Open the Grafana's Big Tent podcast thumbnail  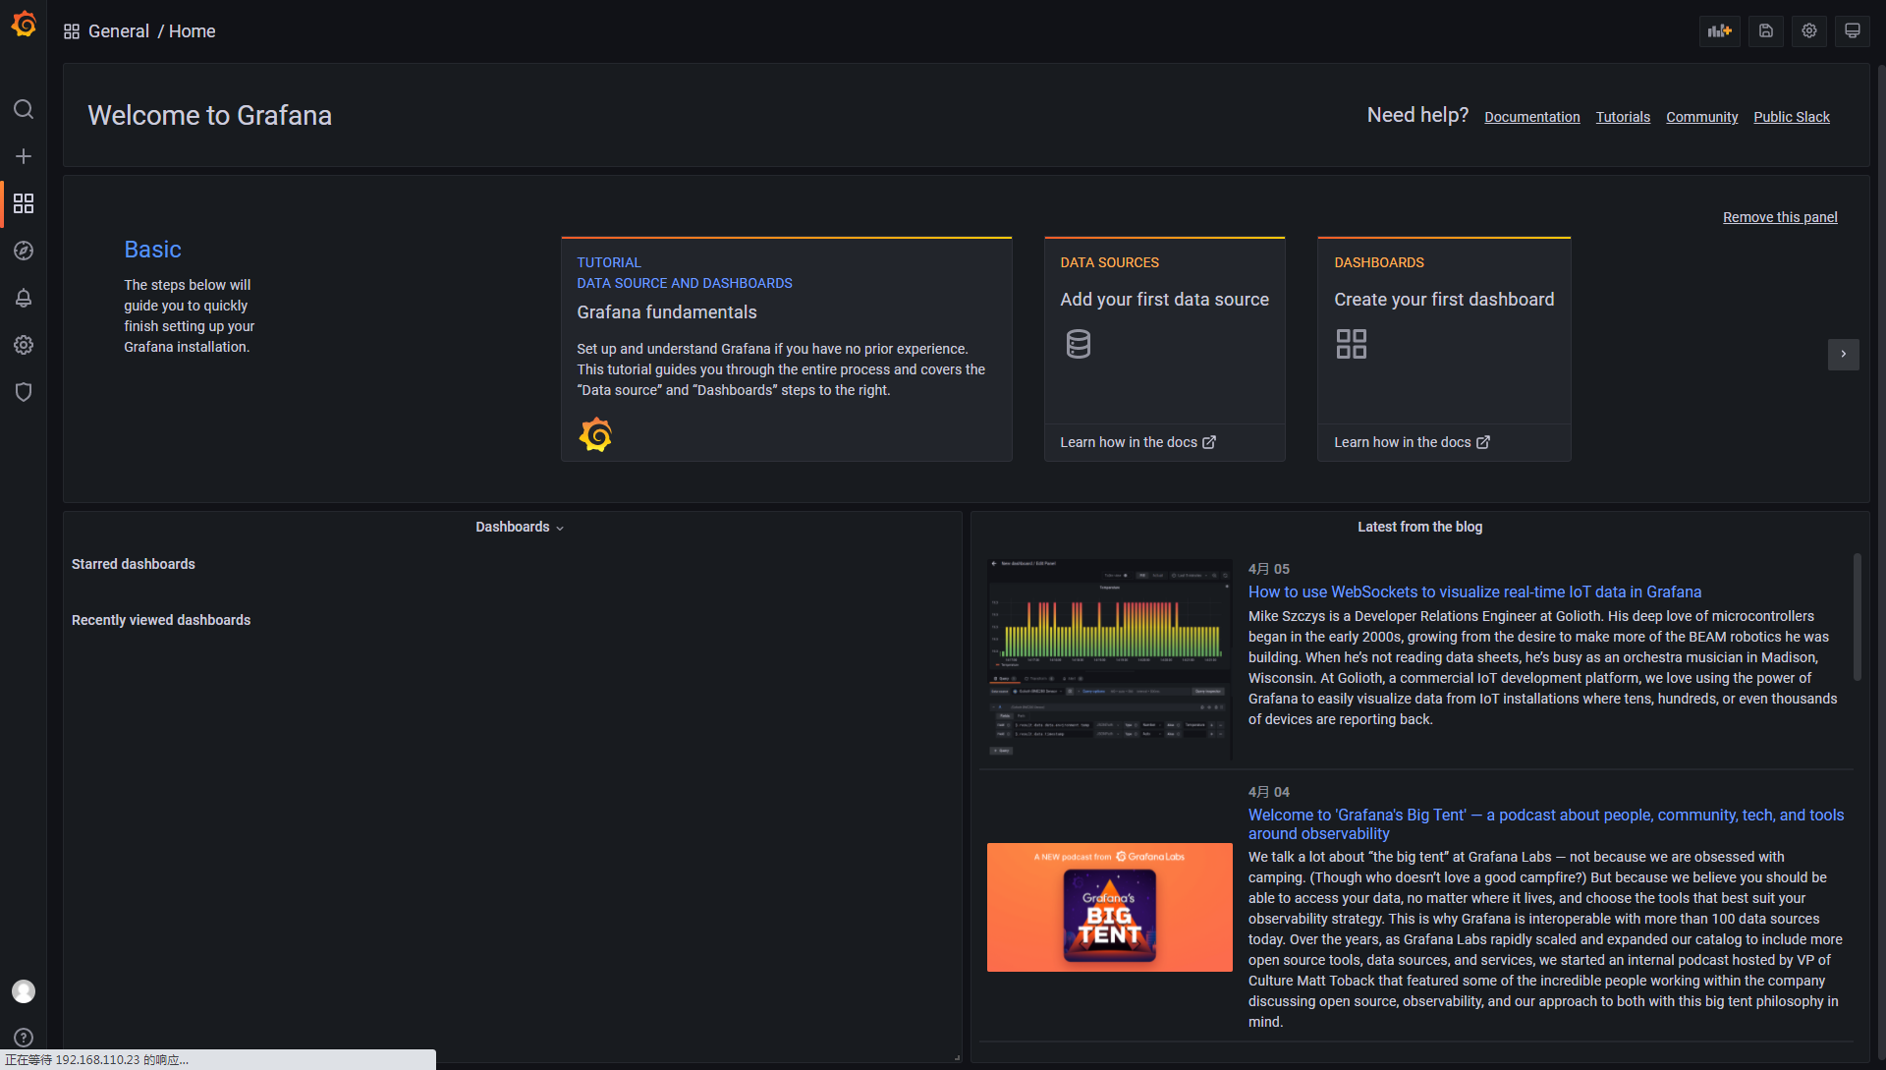[1109, 907]
